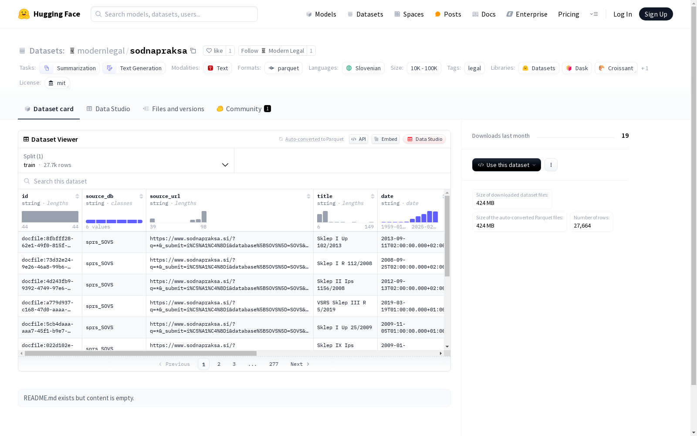This screenshot has width=697, height=436.
Task: Copy dataset name with the copy icon
Action: [193, 51]
